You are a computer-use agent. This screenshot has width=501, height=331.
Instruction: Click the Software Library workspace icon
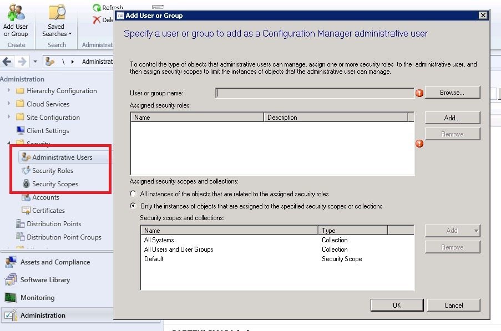[x=11, y=280]
